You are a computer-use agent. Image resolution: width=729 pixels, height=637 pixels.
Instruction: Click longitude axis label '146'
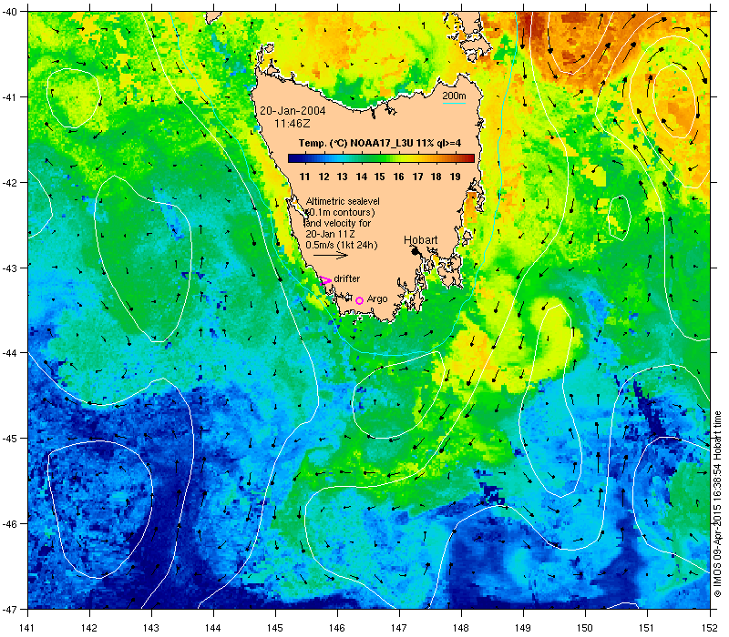[x=337, y=628]
